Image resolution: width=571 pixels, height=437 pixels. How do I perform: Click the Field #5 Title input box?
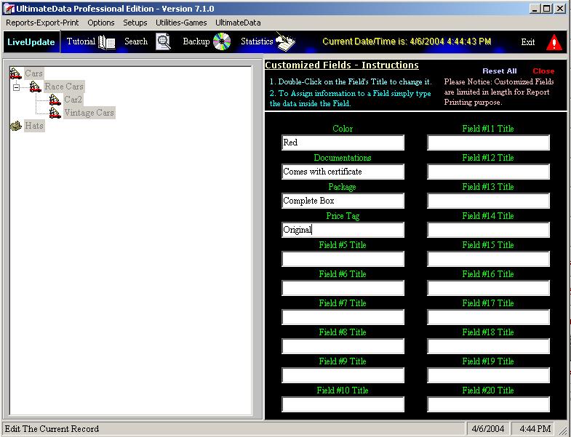click(x=343, y=259)
